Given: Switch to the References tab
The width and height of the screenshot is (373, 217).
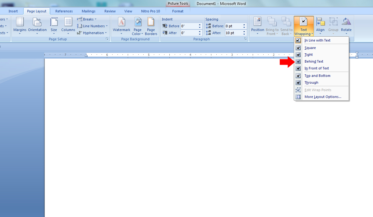Looking at the screenshot, I should coord(64,11).
